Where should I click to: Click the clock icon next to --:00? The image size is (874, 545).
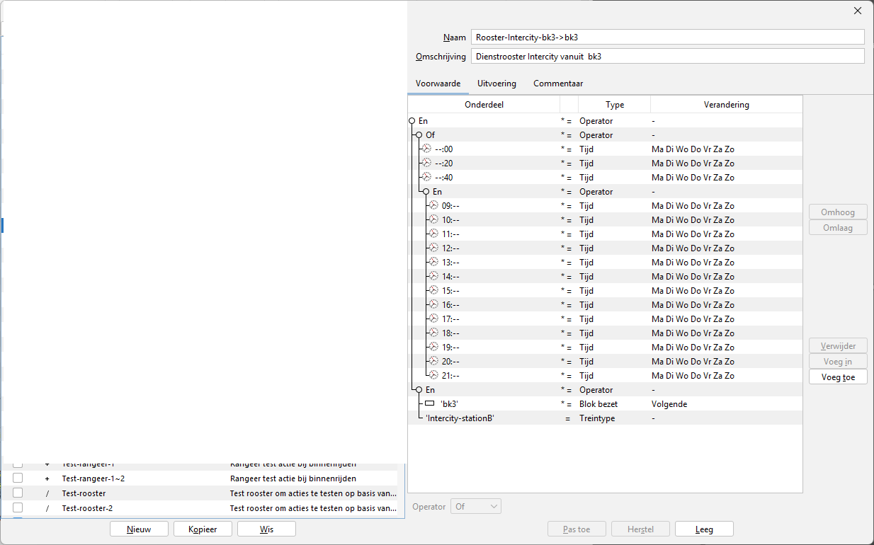426,149
